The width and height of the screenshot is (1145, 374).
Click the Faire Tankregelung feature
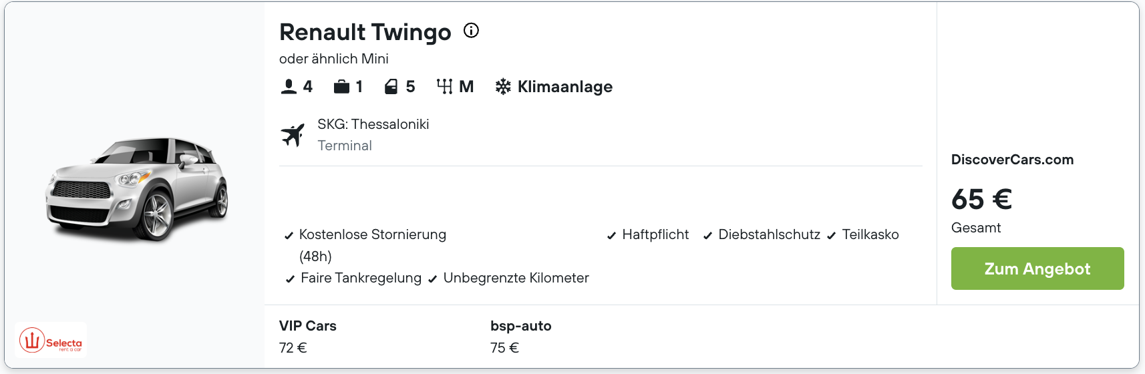pos(361,278)
